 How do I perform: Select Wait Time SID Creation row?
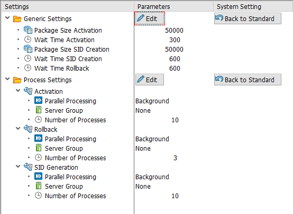click(x=68, y=59)
